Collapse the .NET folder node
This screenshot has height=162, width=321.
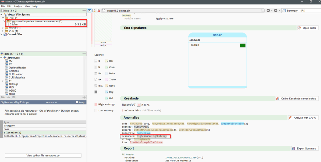(x=3, y=18)
